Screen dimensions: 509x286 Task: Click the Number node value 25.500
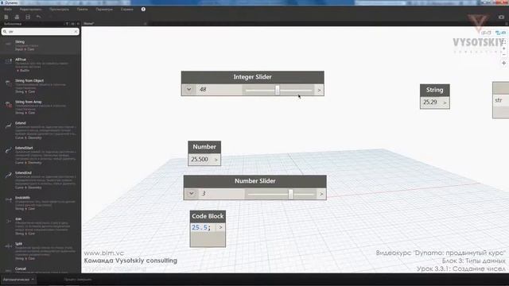(x=200, y=160)
